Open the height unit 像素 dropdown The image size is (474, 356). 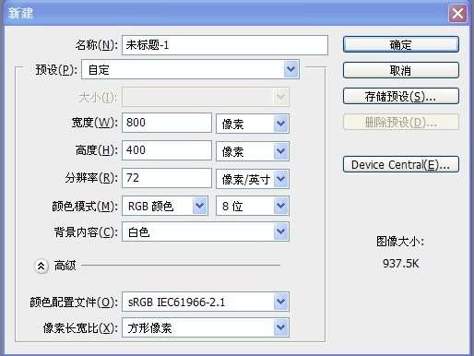coord(253,151)
